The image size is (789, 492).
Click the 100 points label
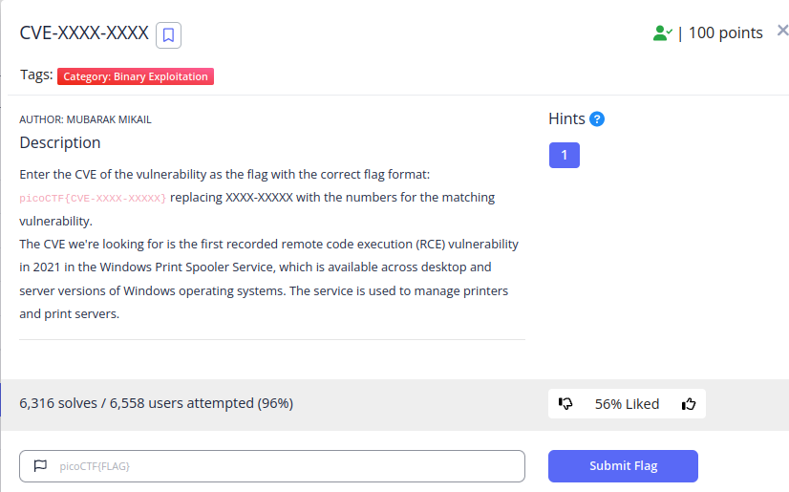tap(726, 33)
